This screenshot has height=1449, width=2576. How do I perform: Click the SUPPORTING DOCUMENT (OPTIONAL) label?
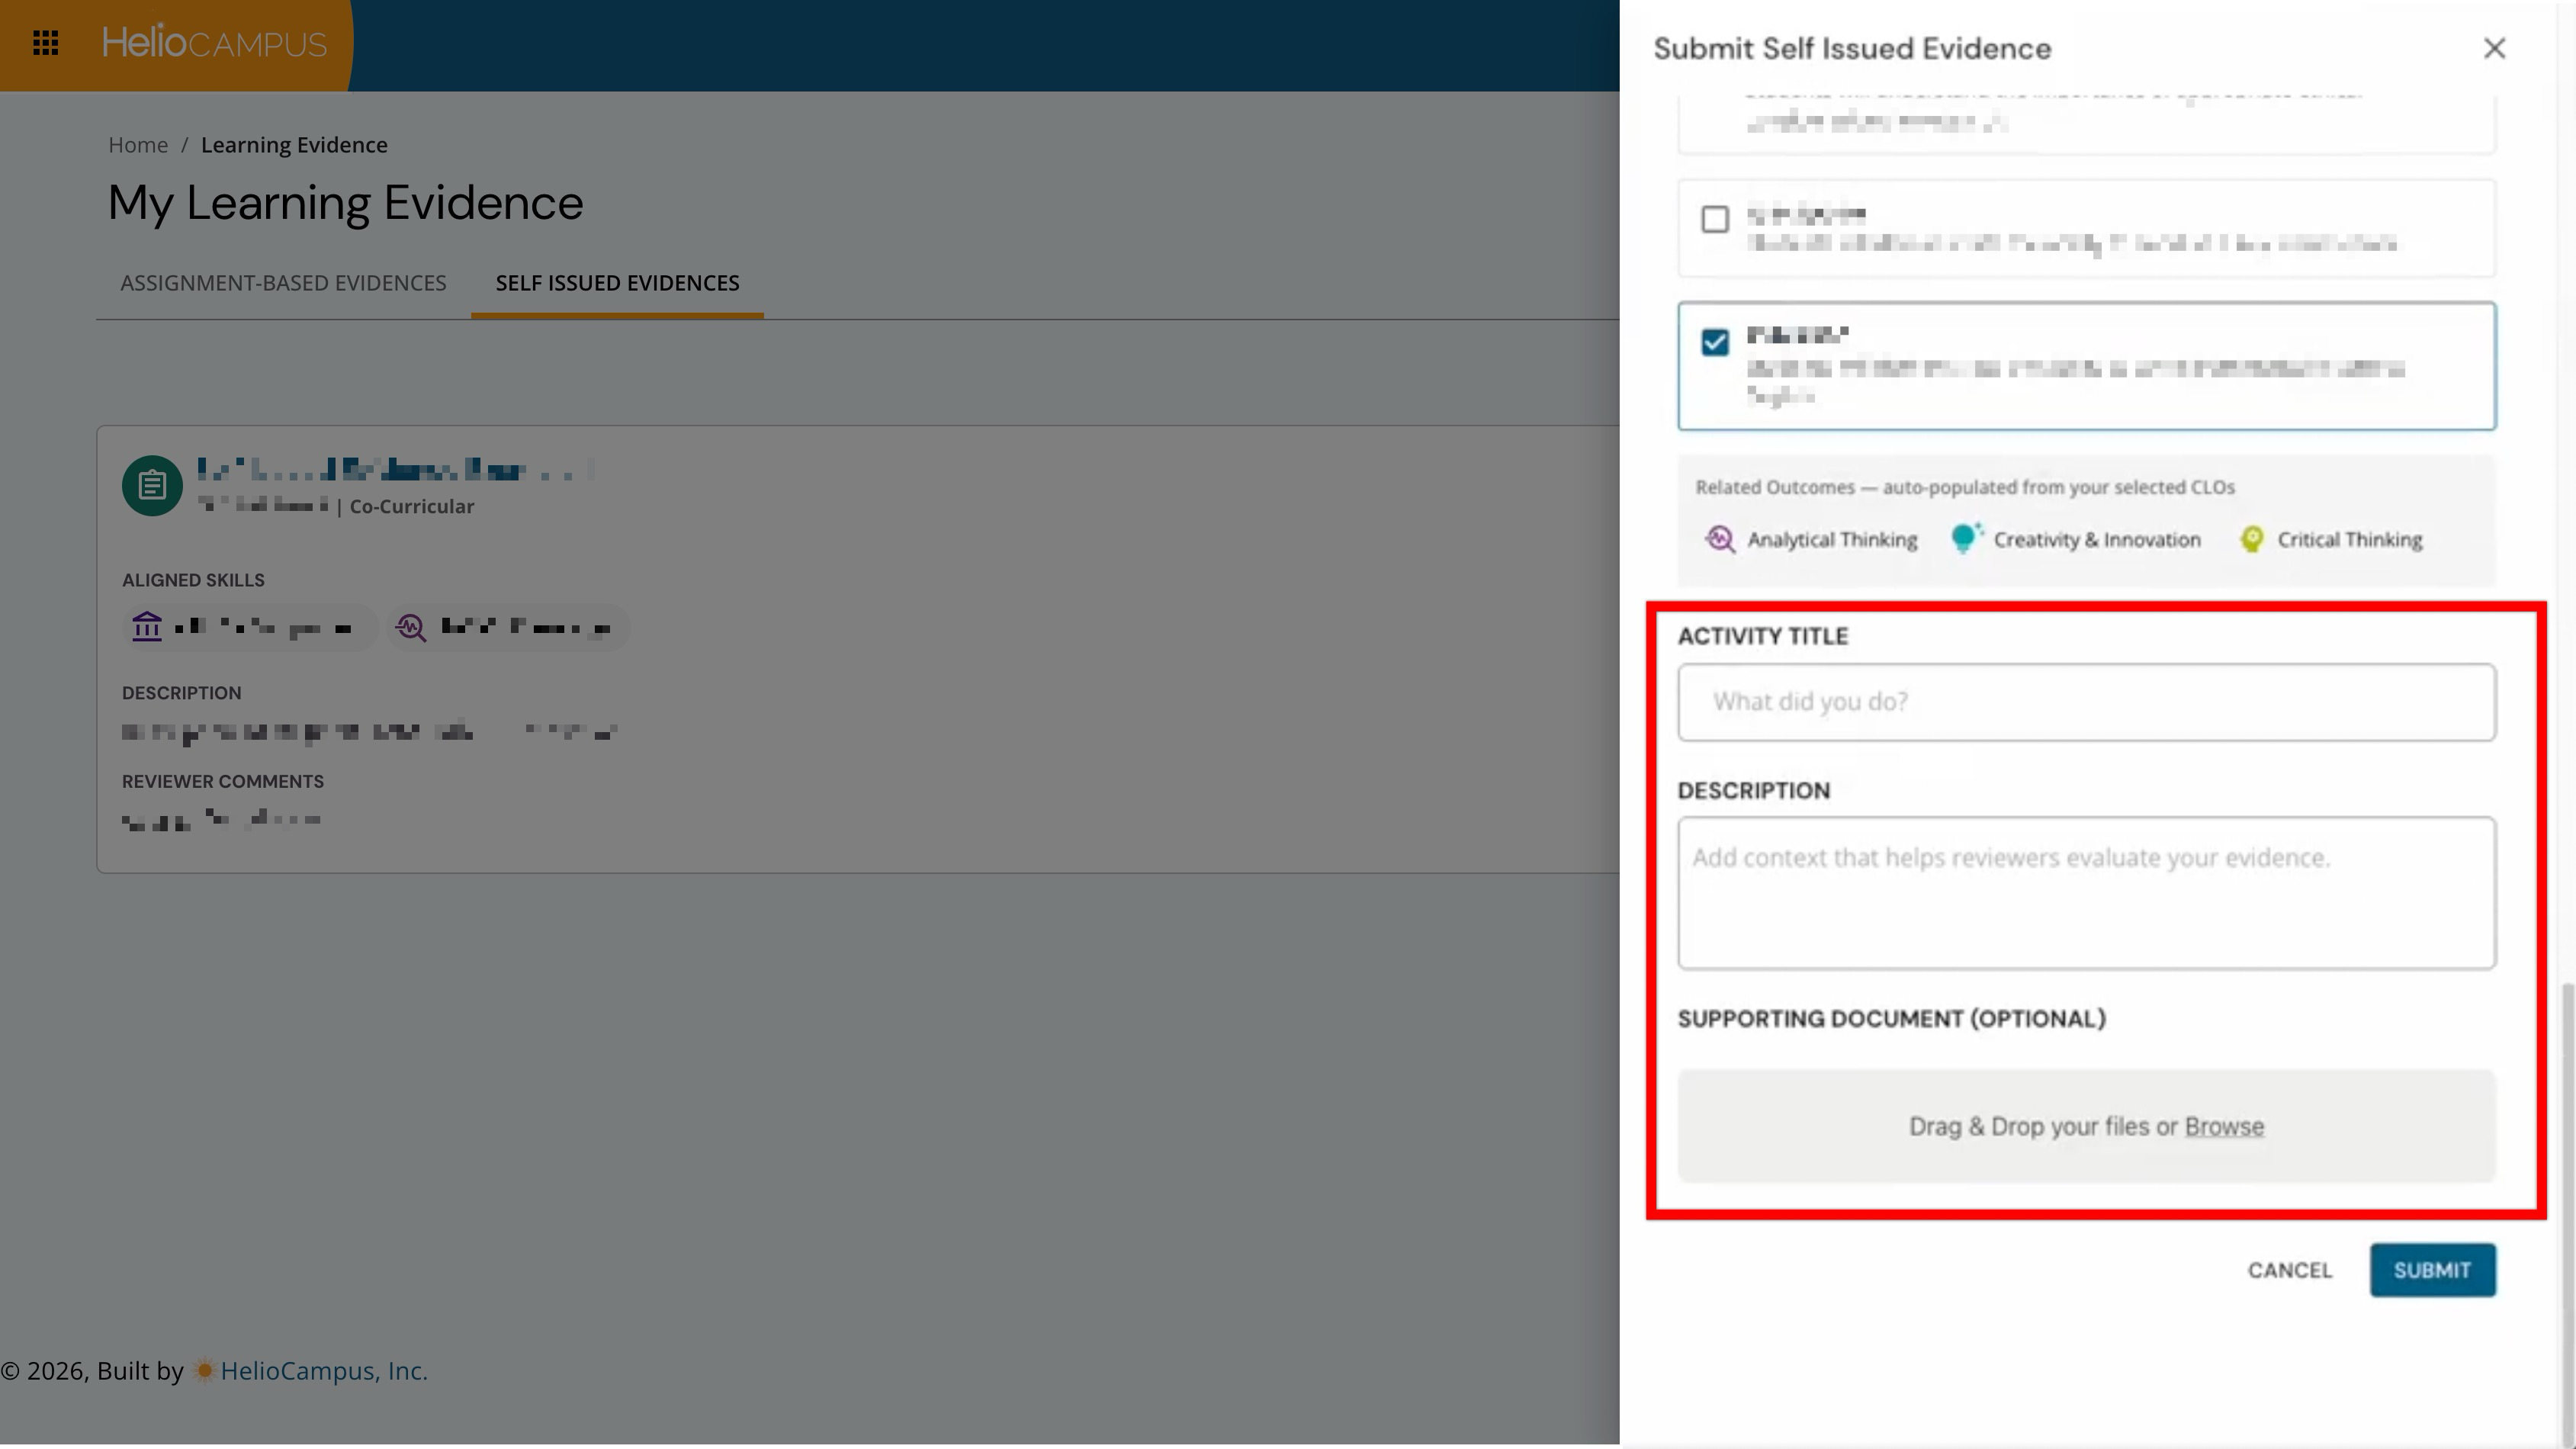1892,1019
